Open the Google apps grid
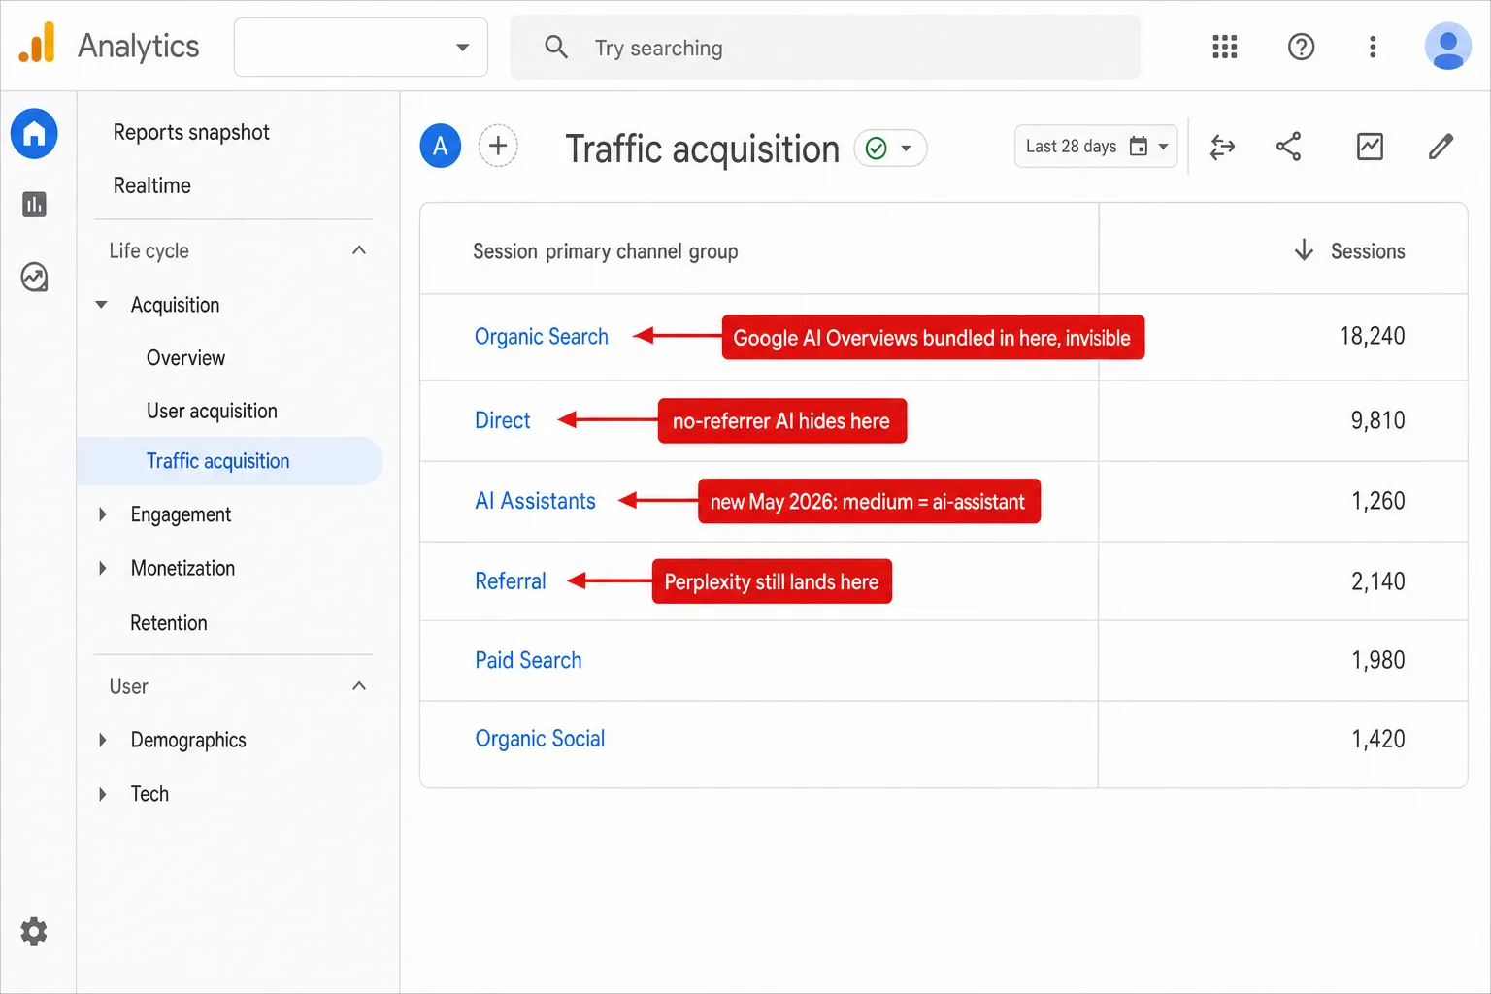The width and height of the screenshot is (1491, 994). tap(1225, 47)
